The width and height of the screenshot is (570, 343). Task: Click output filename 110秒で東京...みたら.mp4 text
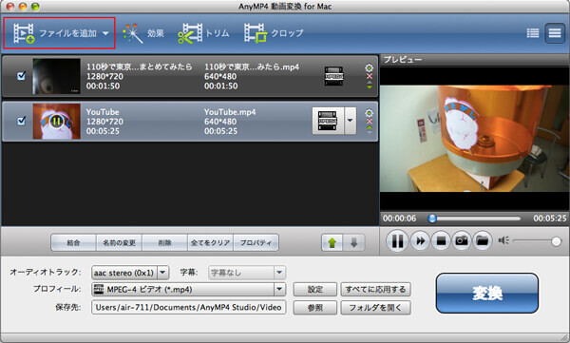tap(252, 67)
